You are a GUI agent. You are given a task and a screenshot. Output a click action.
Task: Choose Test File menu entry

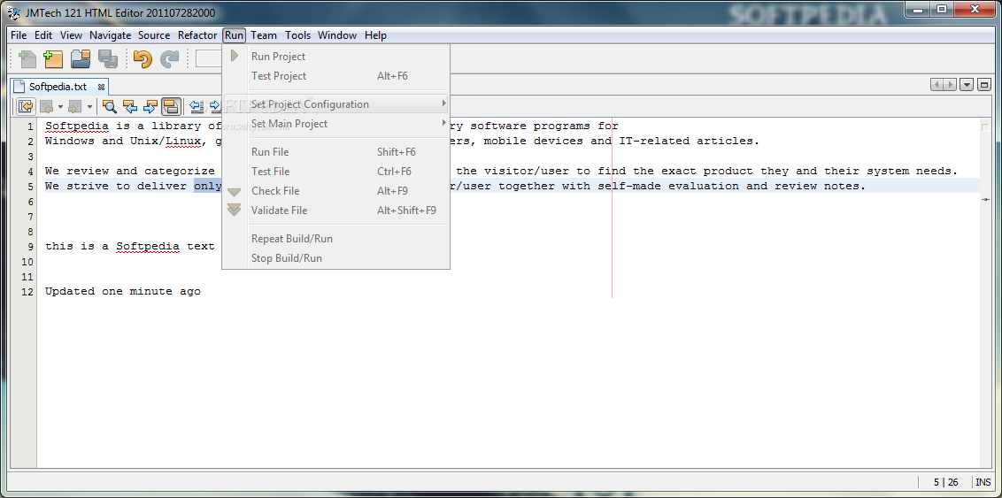[x=336, y=171]
